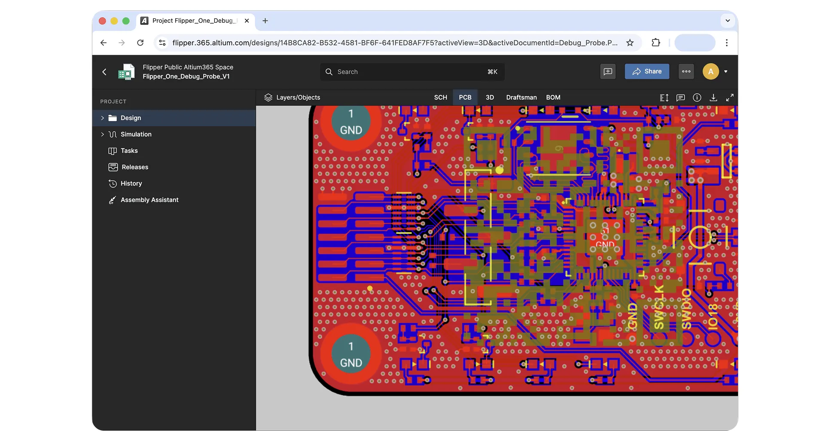Focus the Search field
The width and height of the screenshot is (816, 441).
[x=412, y=72]
